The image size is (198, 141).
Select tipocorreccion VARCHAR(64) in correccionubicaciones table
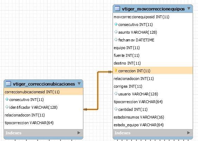tap(44, 123)
